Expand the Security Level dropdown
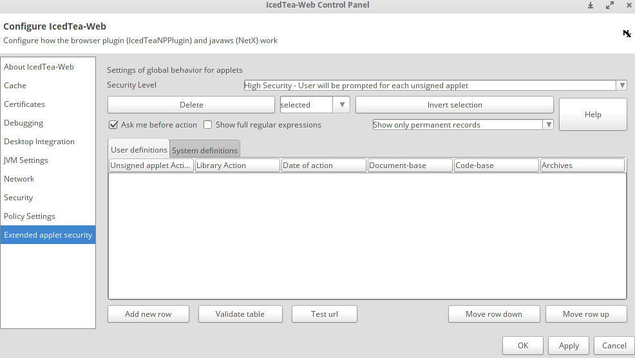This screenshot has height=358, width=635. pyautogui.click(x=621, y=86)
